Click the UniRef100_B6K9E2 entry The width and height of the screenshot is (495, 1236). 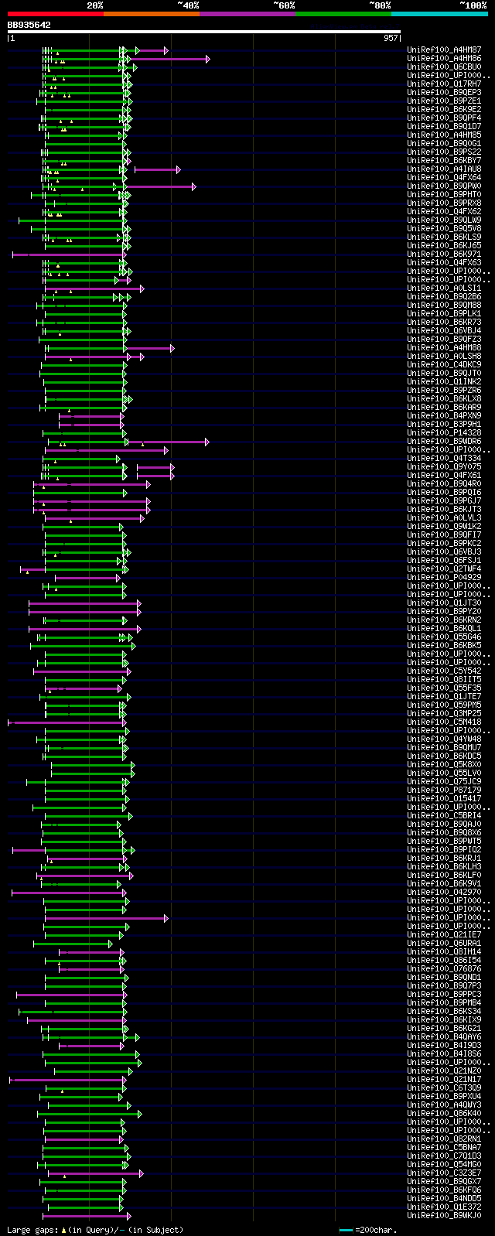[x=444, y=110]
